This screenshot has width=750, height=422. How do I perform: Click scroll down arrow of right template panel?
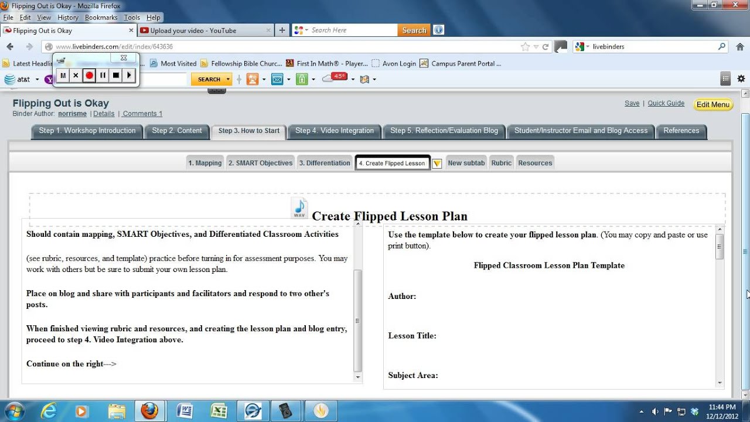pos(720,383)
